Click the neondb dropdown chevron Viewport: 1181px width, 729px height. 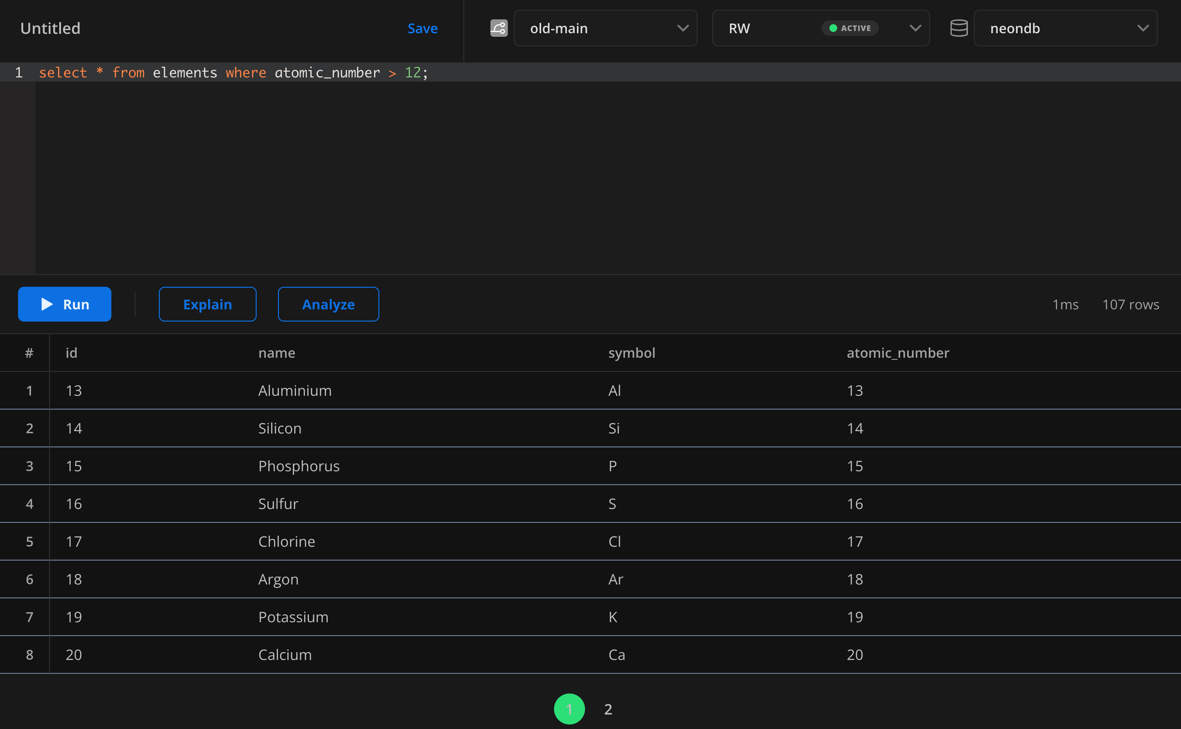click(x=1142, y=28)
